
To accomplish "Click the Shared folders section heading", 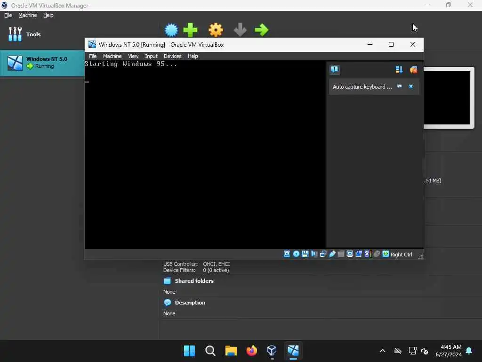I will (194, 281).
